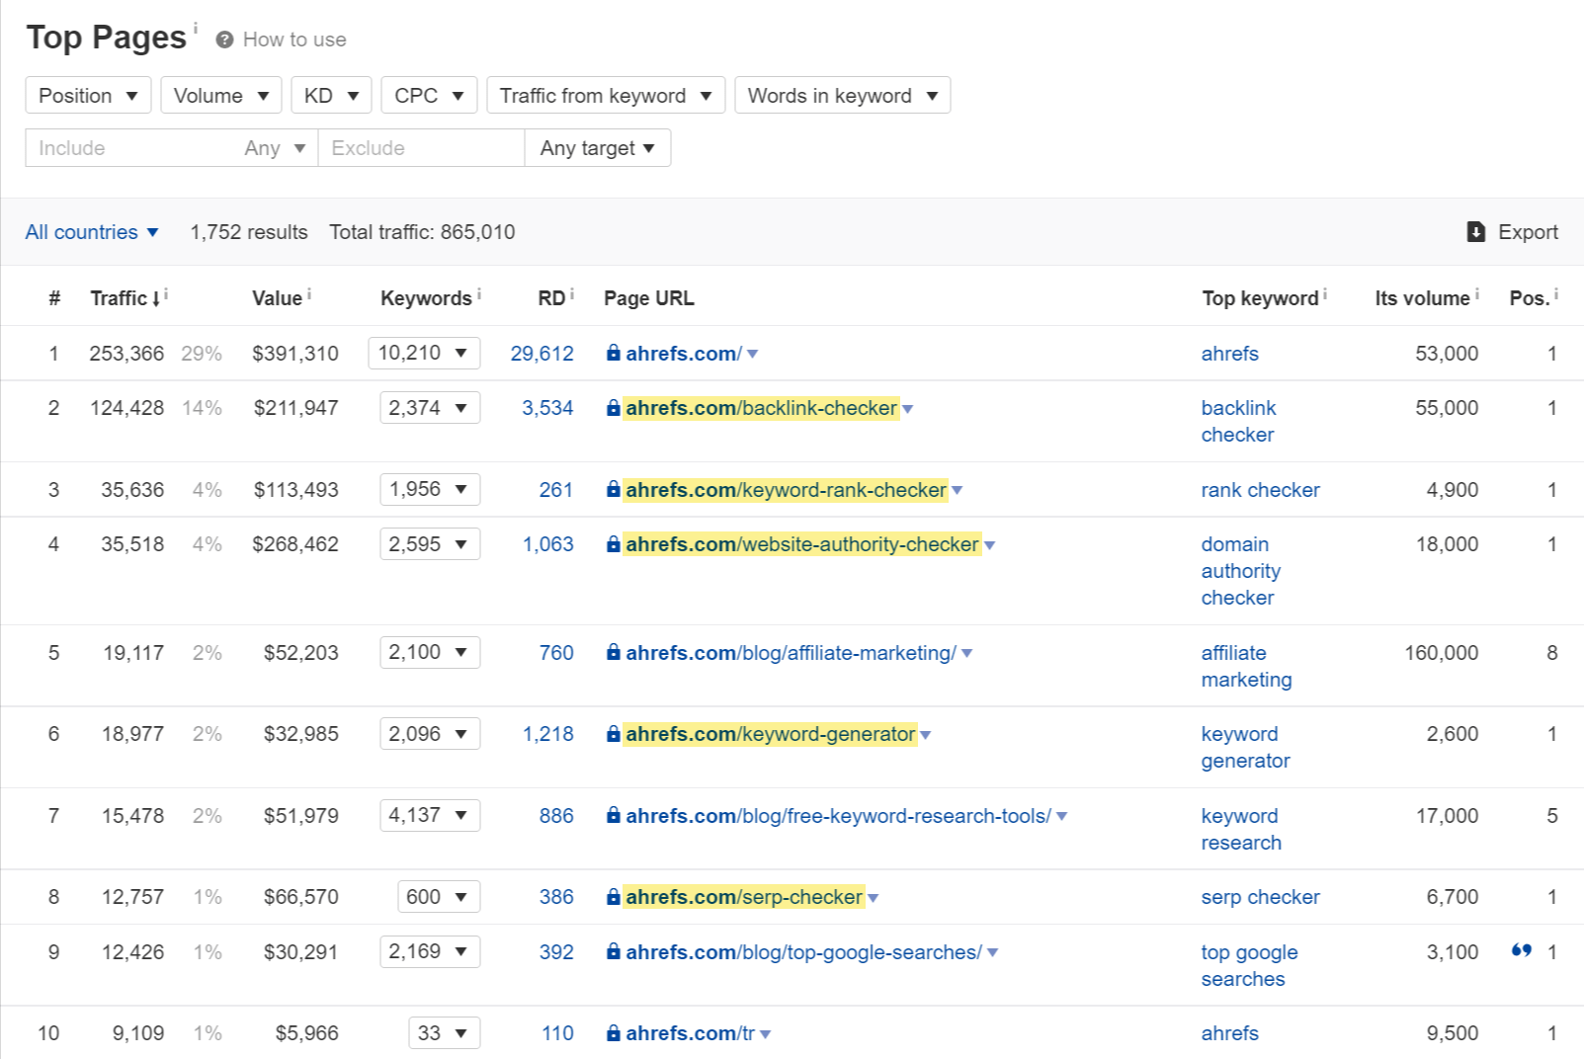Click the featured snippet quote icon

[x=1521, y=950]
